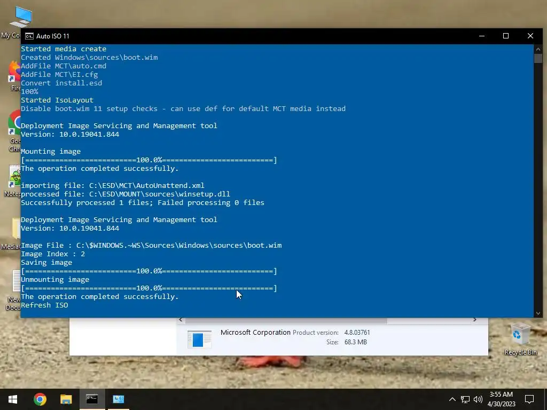The height and width of the screenshot is (410, 547).
Task: Open the notification action center
Action: [x=529, y=399]
